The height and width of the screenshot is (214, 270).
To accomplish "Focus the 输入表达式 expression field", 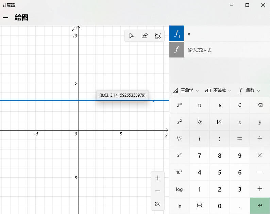I will (x=227, y=50).
